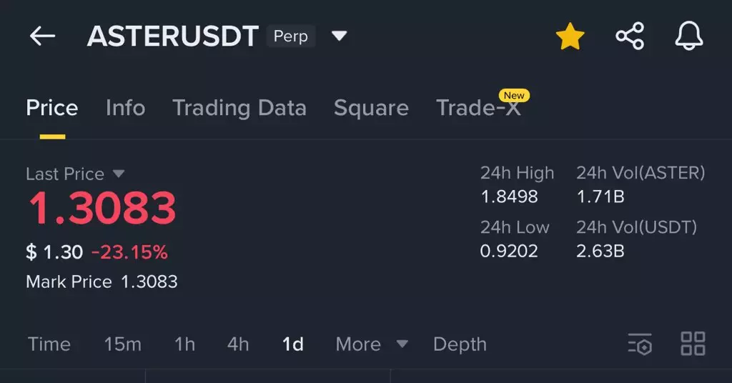Select the 15m chart interval
Screen dimensions: 732x383
[122, 344]
